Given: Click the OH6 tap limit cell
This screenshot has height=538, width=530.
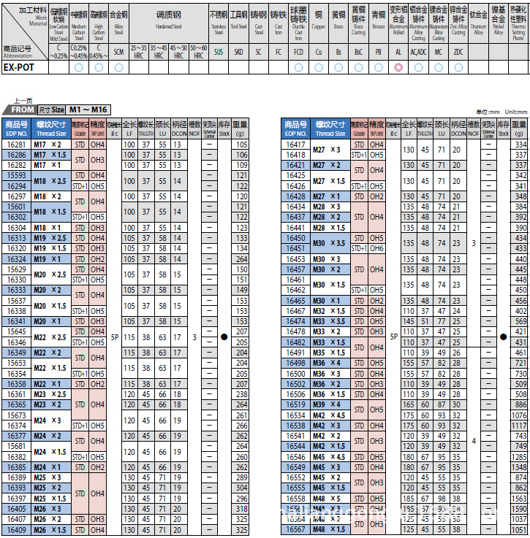Looking at the screenshot, I should [x=376, y=248].
